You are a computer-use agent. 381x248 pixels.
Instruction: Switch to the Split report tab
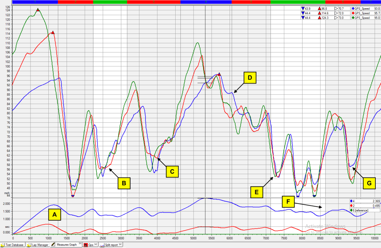coord(110,245)
